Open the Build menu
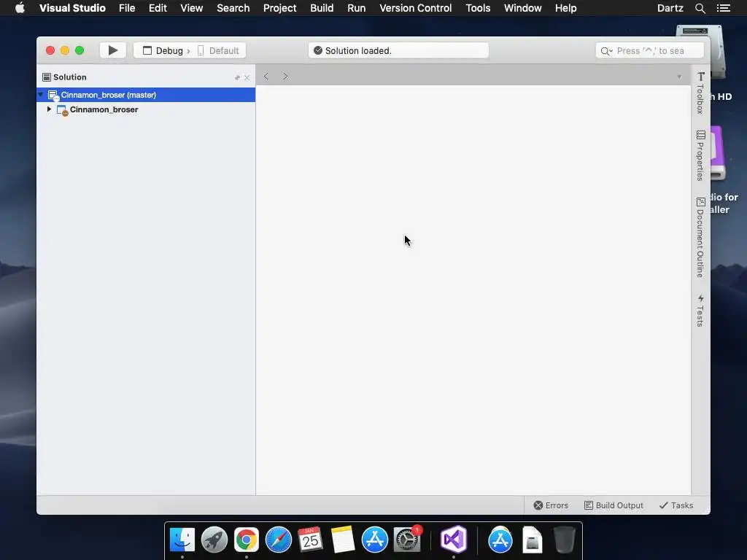 pos(322,8)
